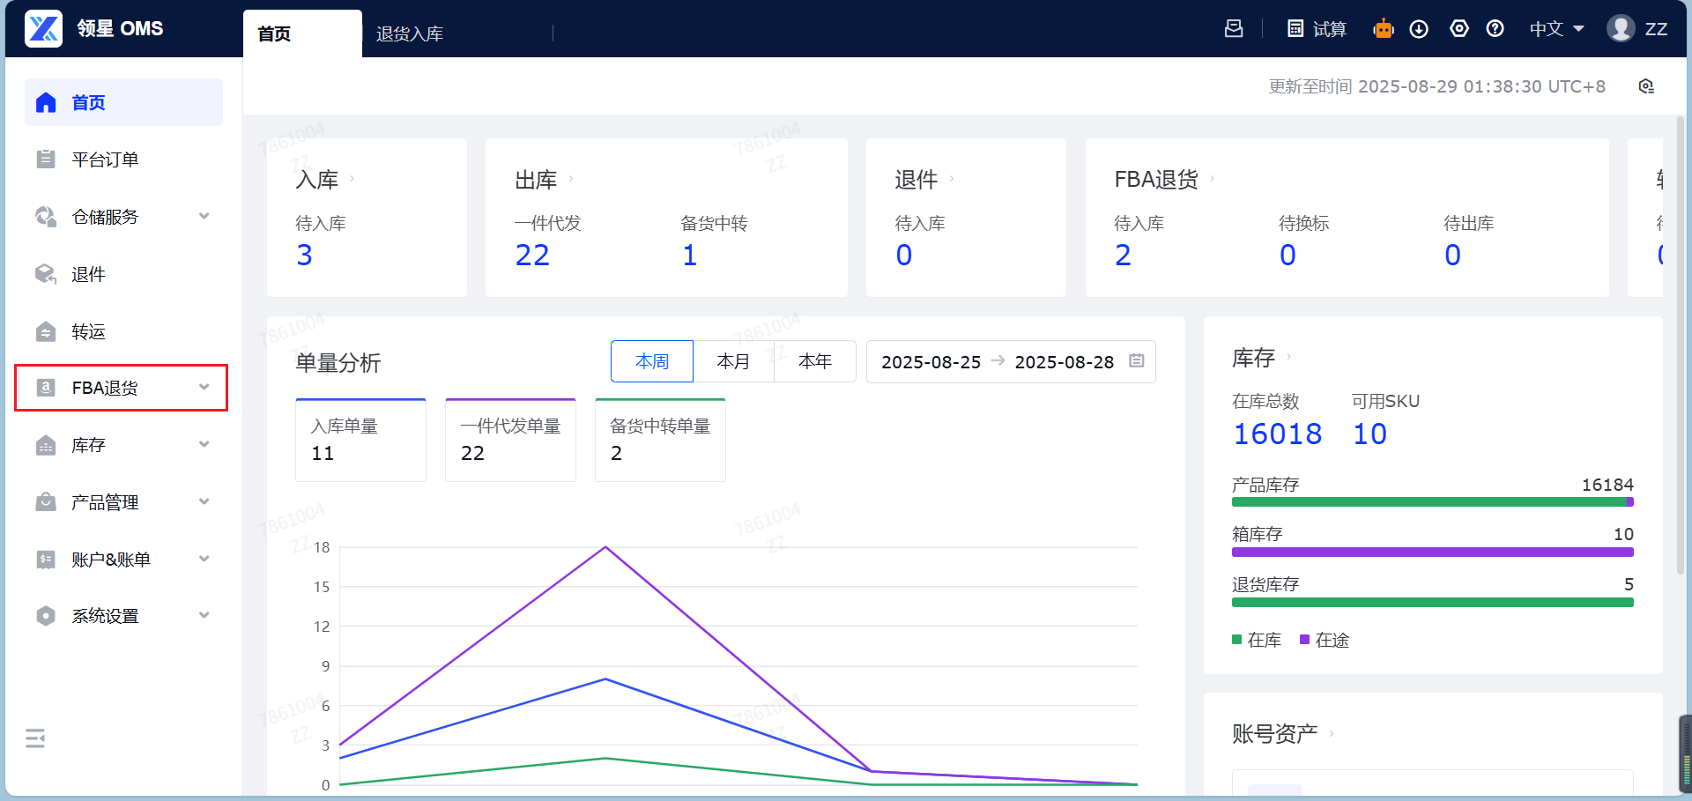
Task: Expand the FBA退货 sidebar menu
Action: (121, 388)
